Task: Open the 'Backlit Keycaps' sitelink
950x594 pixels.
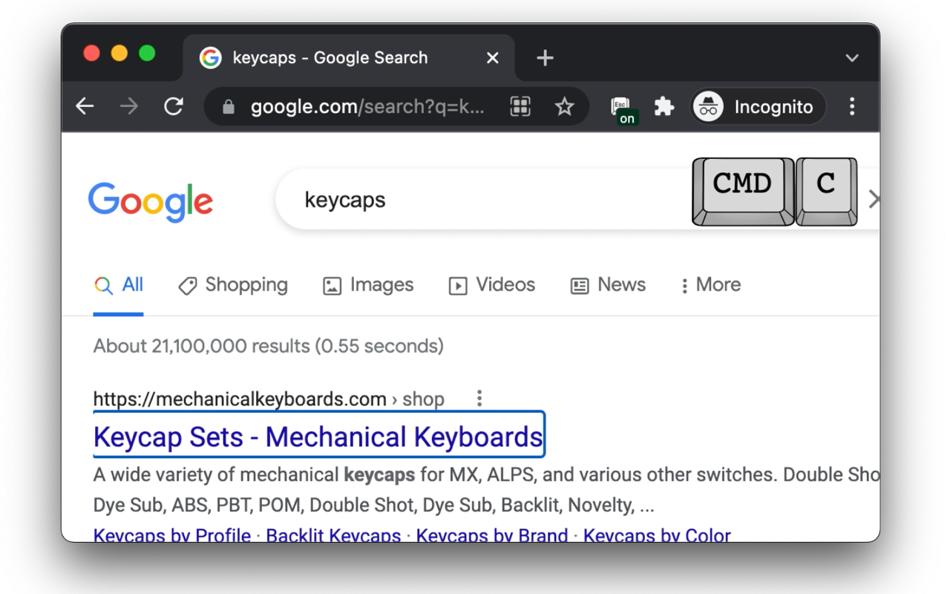Action: 333,535
